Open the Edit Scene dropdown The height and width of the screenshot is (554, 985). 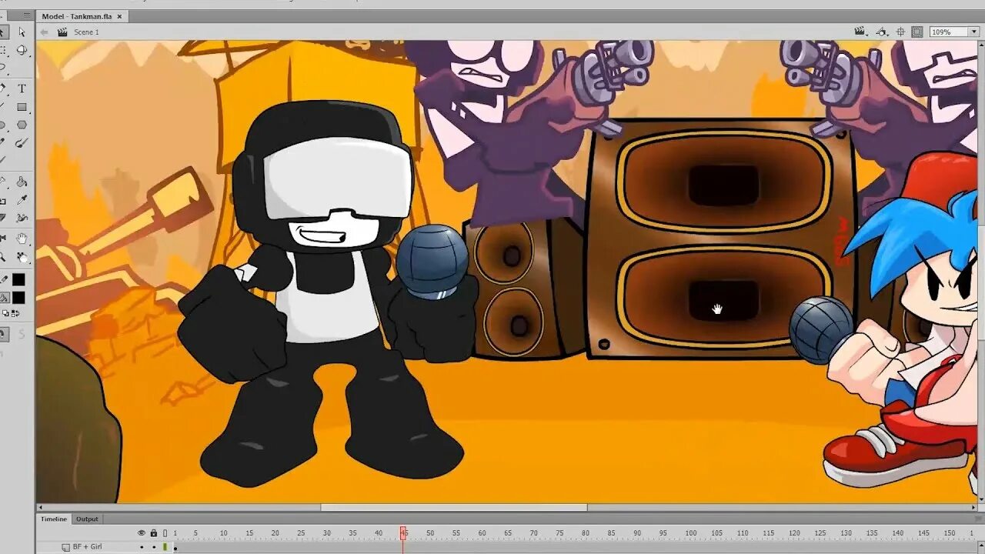coord(862,32)
